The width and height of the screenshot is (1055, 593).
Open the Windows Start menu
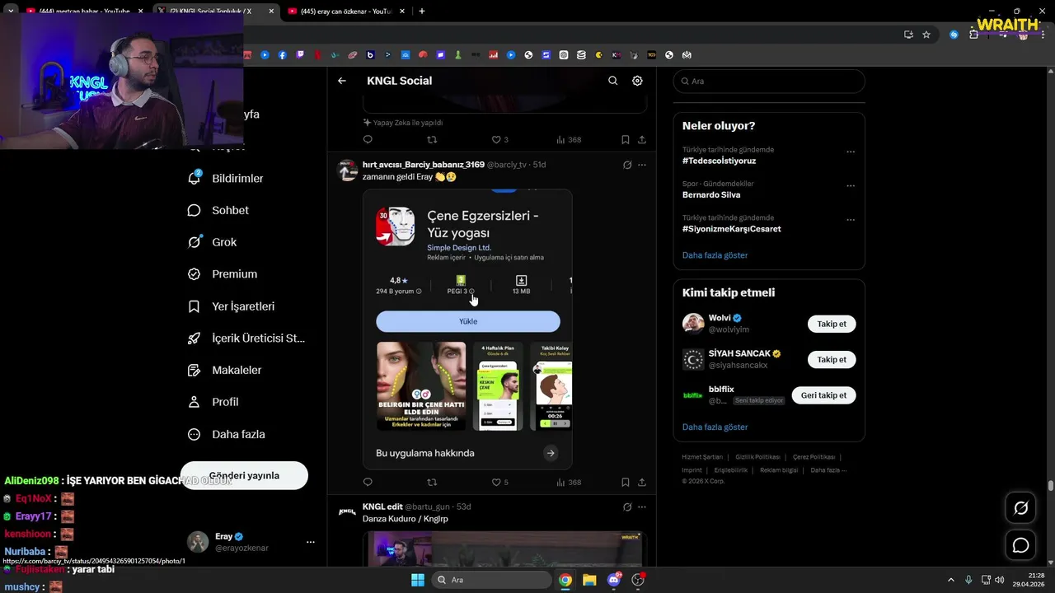point(418,580)
